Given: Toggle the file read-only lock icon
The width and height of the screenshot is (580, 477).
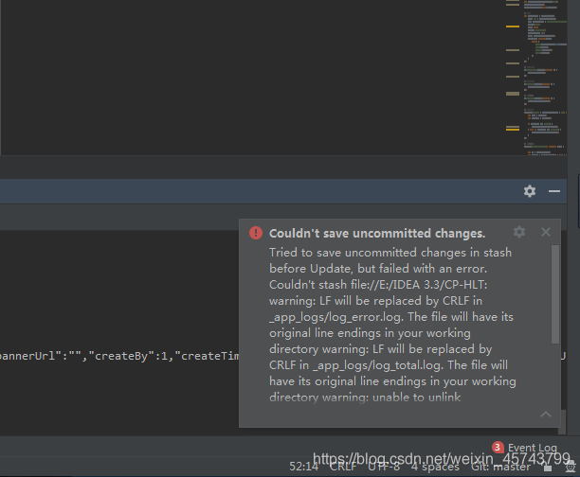Looking at the screenshot, I should (x=548, y=467).
